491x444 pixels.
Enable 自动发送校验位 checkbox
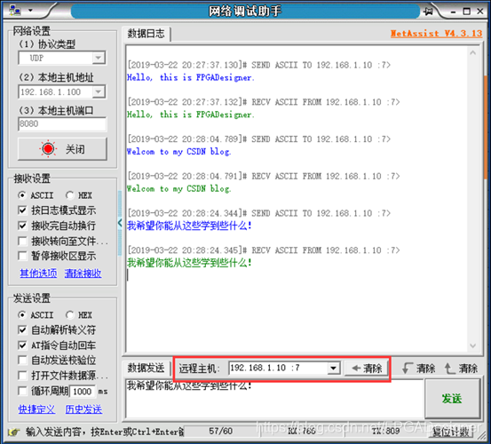coord(22,361)
